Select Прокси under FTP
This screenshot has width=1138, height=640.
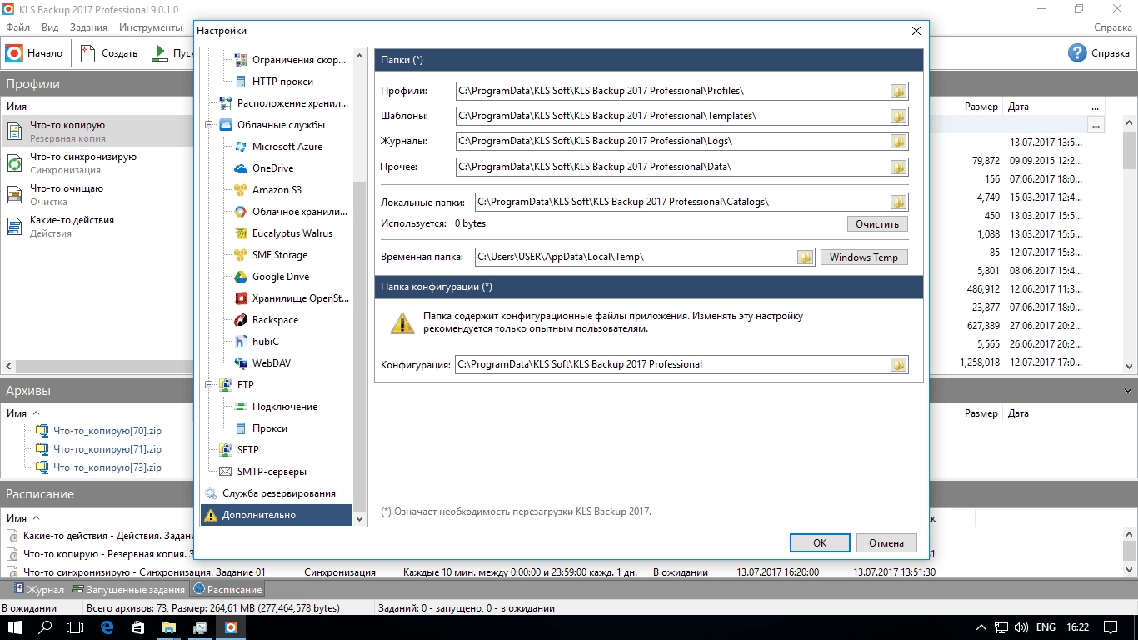coord(270,428)
